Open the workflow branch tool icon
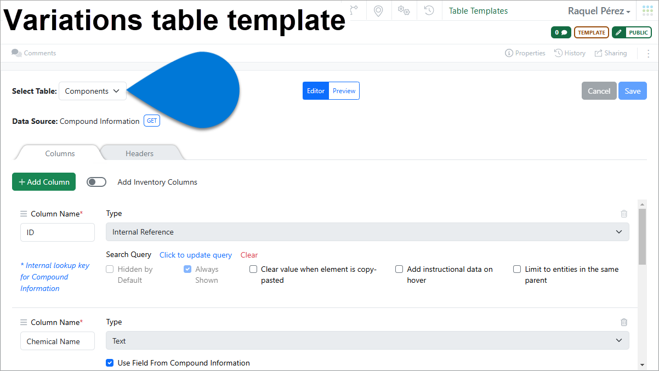 (x=354, y=10)
